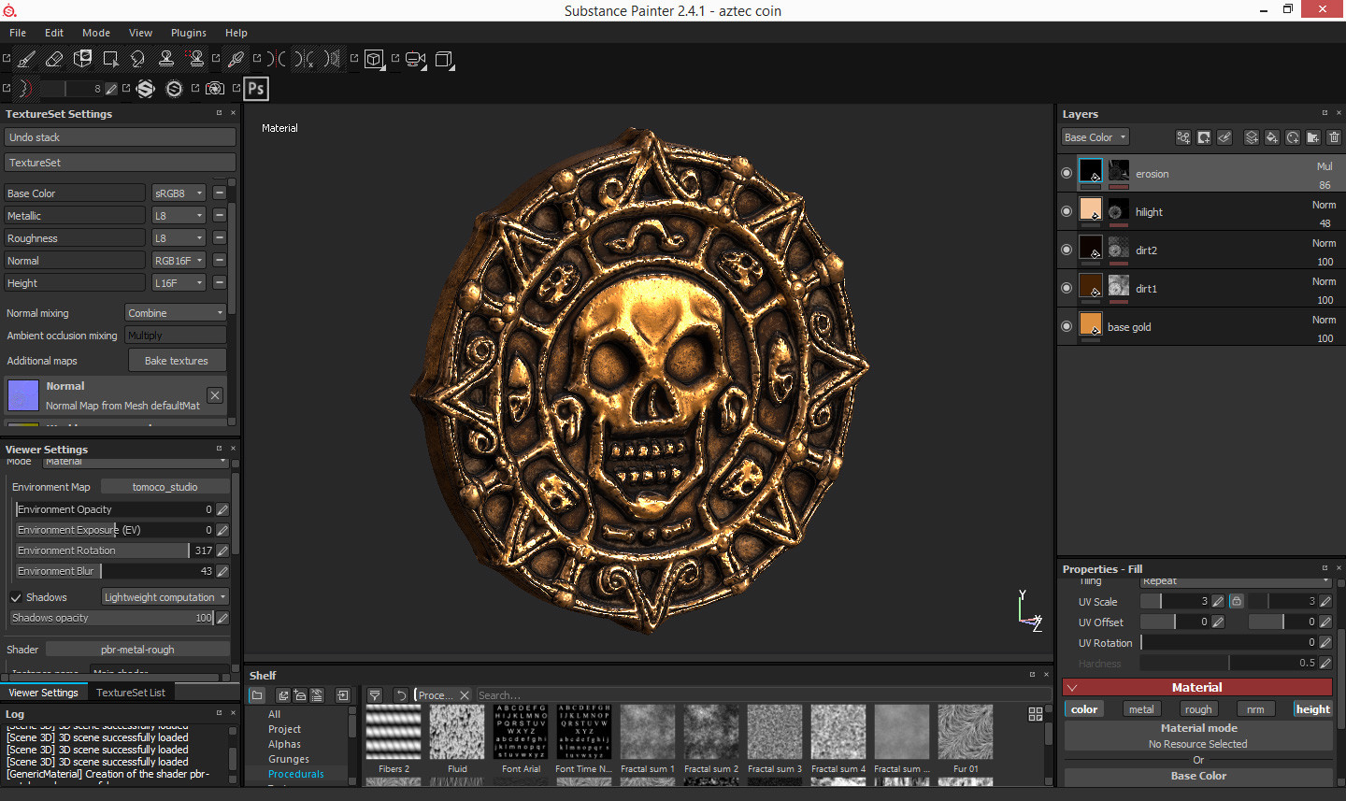
Task: Click the Undo stack button
Action: point(121,137)
